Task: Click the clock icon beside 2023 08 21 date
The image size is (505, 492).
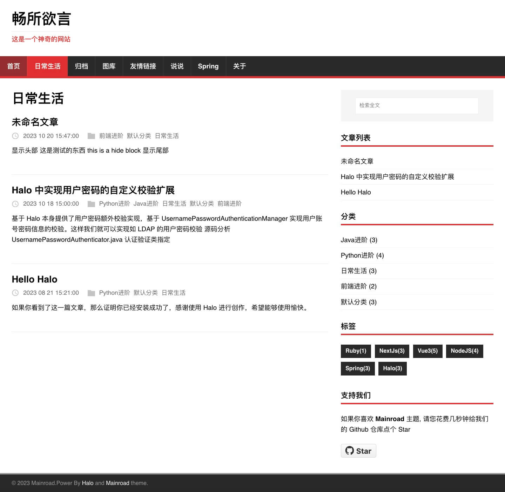Action: [x=15, y=293]
